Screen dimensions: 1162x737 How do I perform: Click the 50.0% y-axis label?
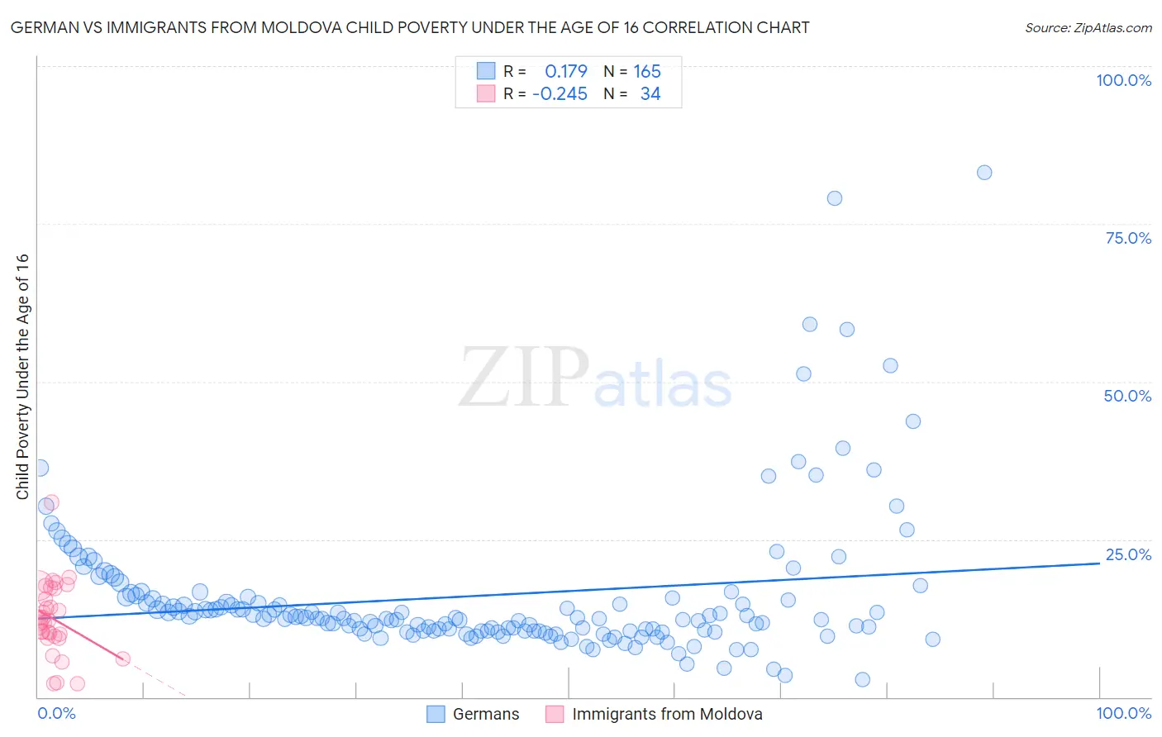coord(1127,396)
